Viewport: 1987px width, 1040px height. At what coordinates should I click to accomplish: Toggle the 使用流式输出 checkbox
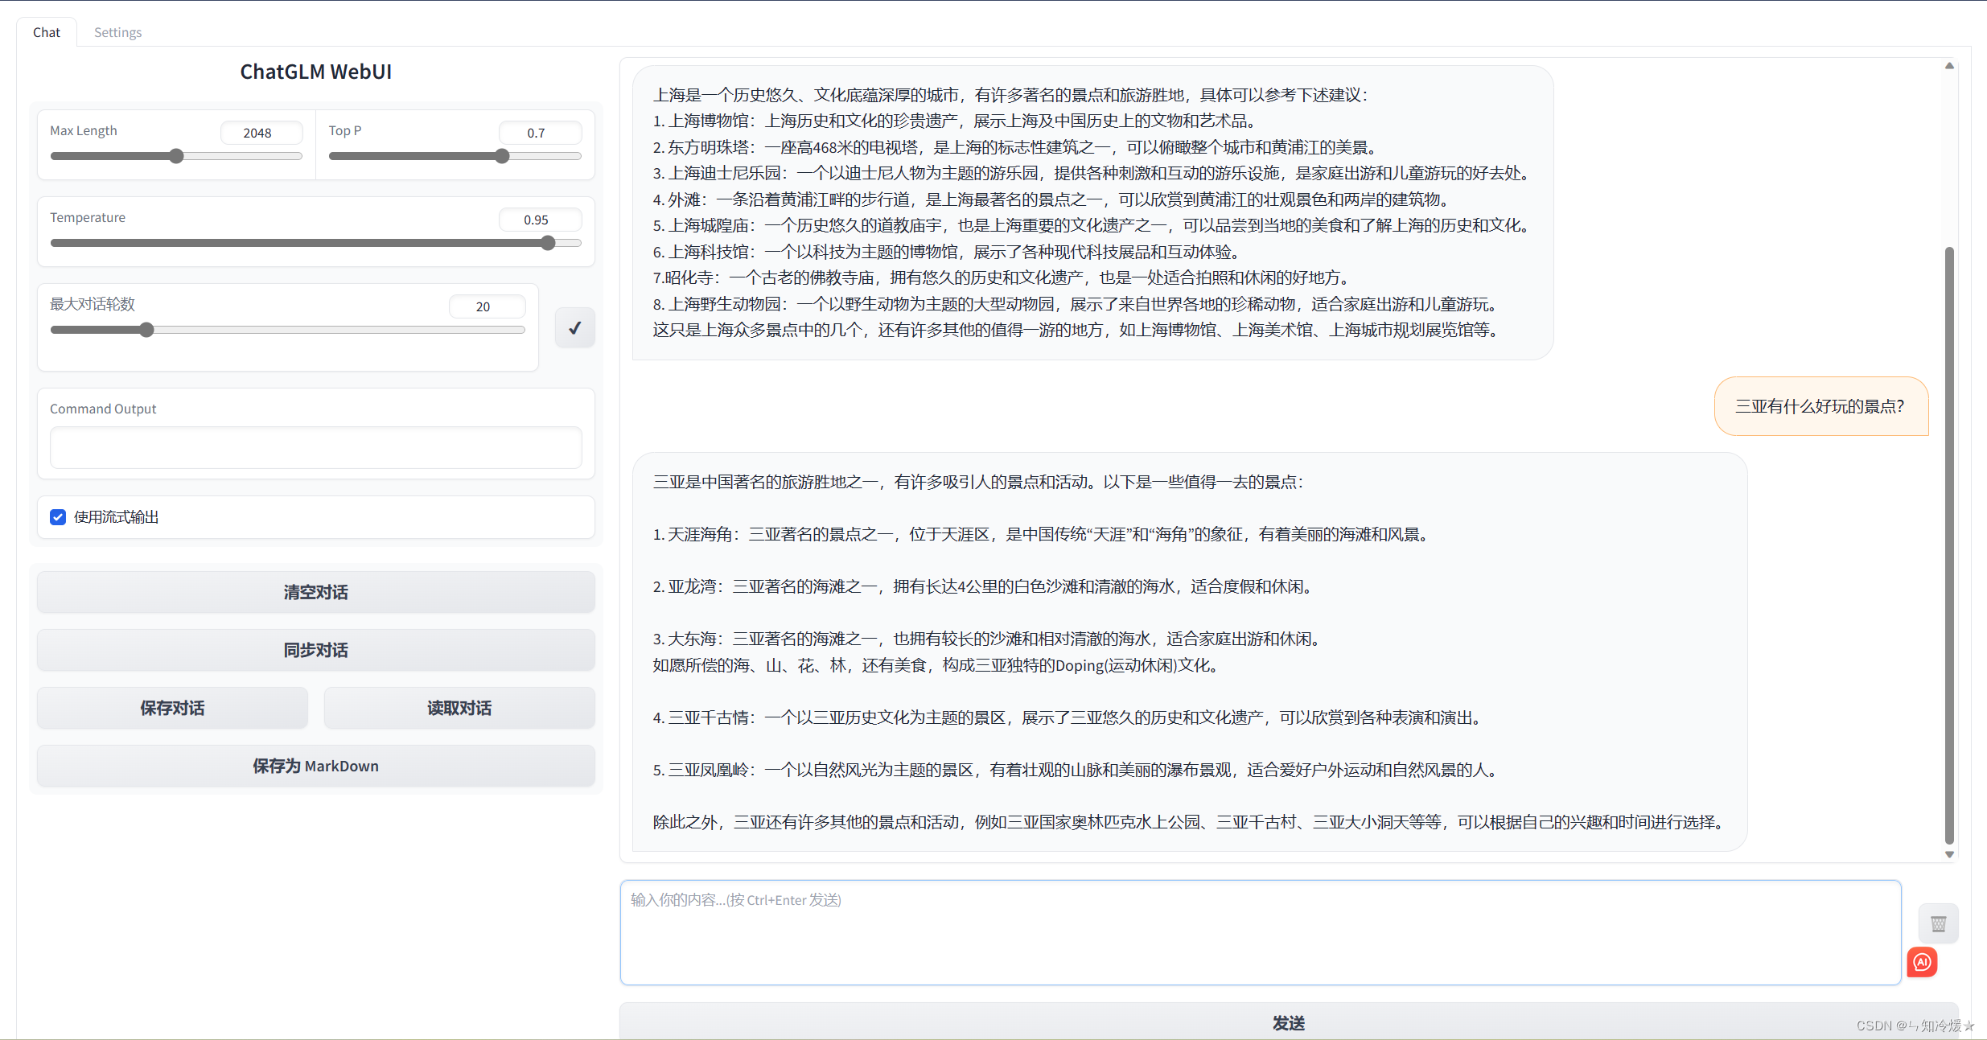coord(58,517)
